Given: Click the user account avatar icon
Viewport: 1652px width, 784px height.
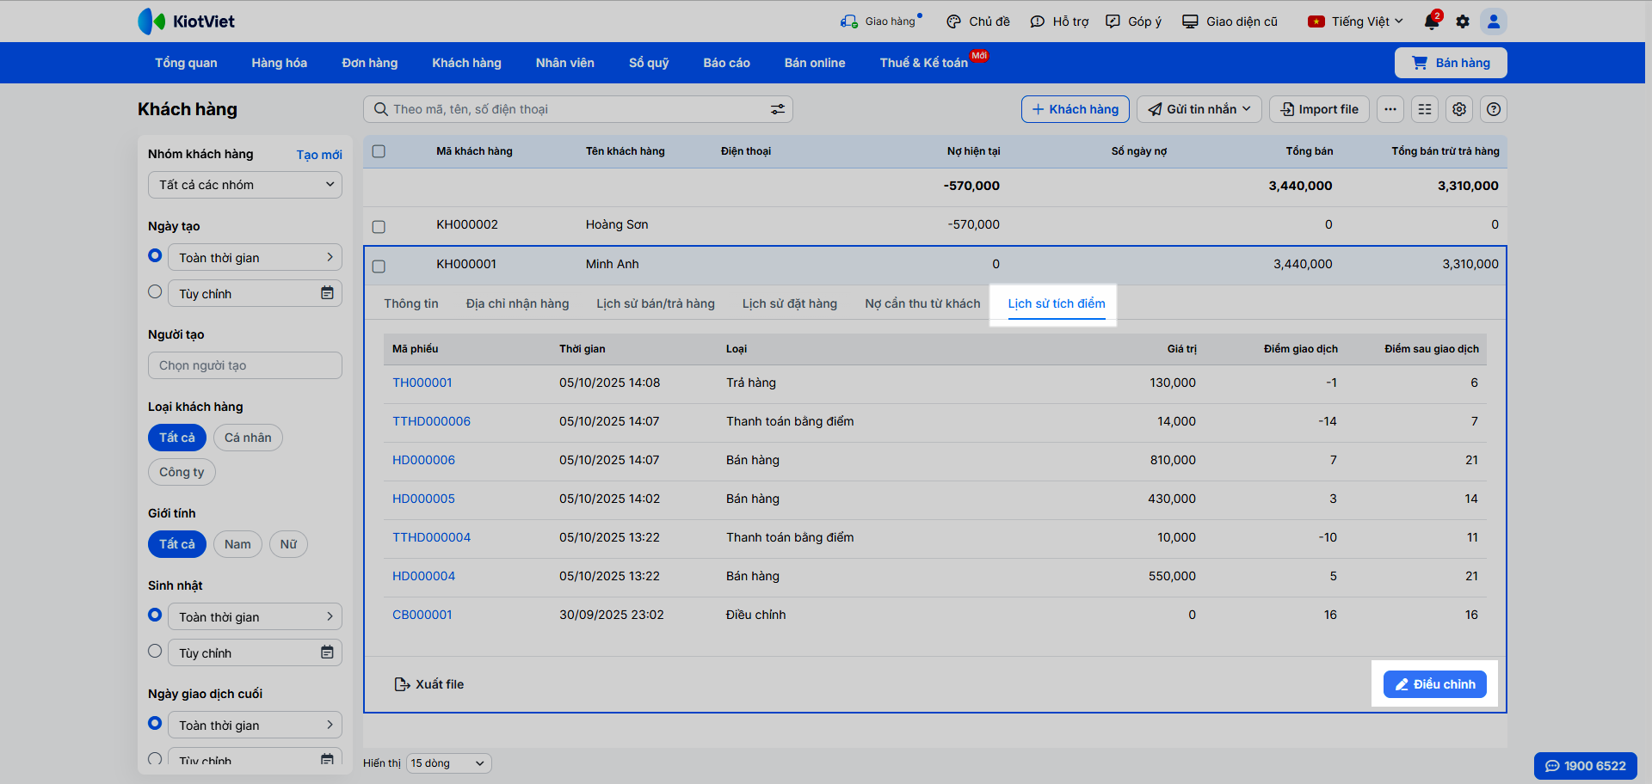Looking at the screenshot, I should coord(1494,21).
